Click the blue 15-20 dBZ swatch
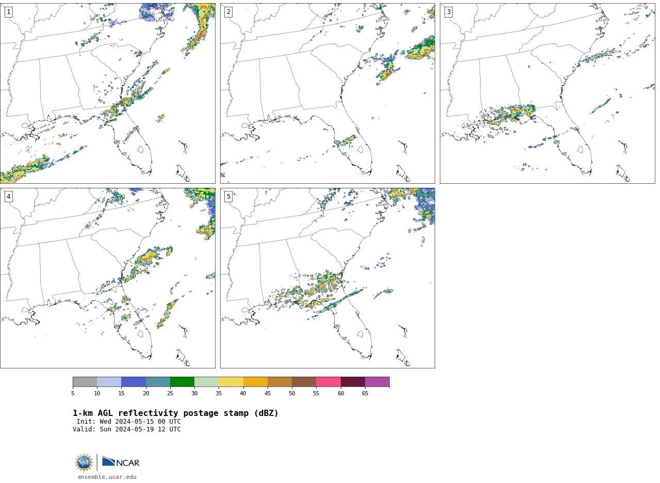The width and height of the screenshot is (660, 483). click(x=134, y=382)
